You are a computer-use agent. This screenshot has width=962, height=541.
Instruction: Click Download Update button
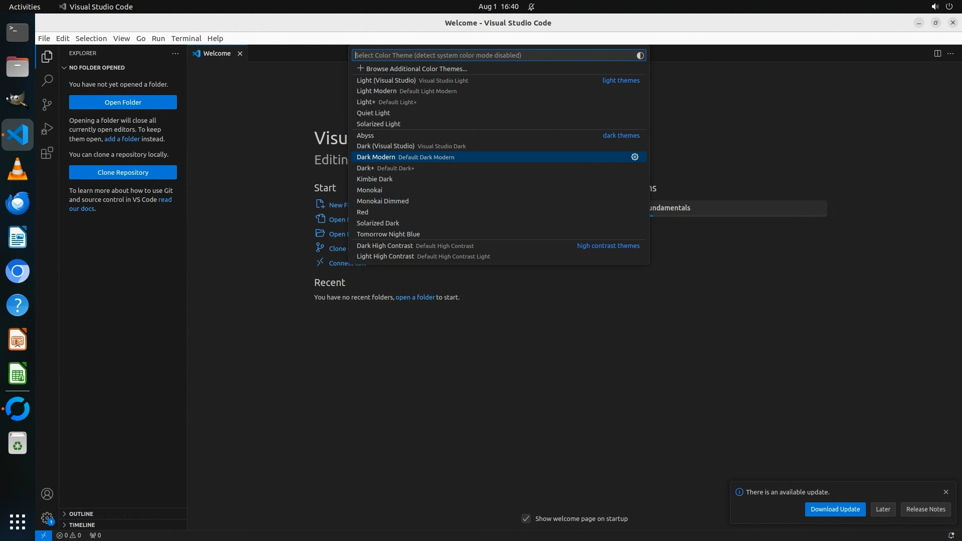pyautogui.click(x=835, y=509)
